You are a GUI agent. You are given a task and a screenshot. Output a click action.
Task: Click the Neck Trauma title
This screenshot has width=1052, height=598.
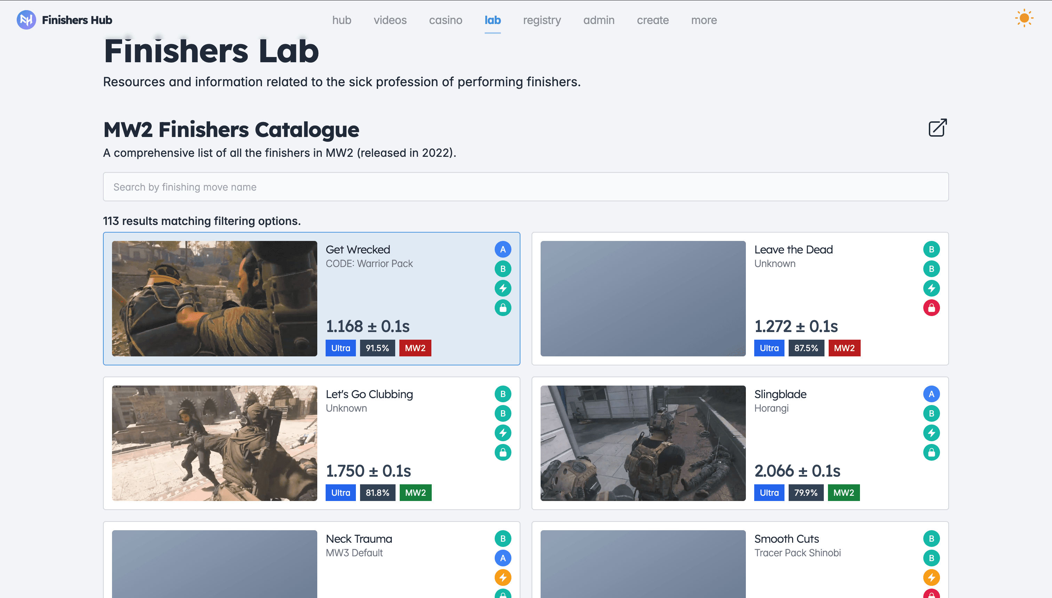pyautogui.click(x=359, y=539)
